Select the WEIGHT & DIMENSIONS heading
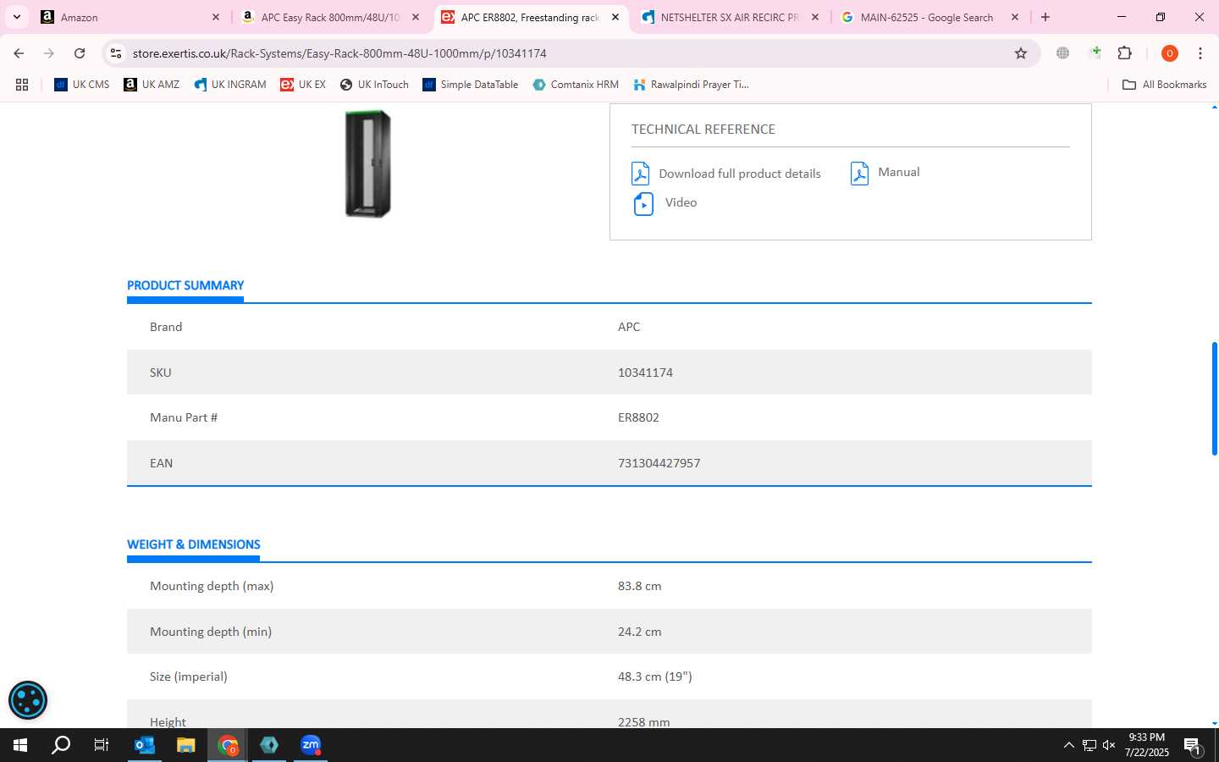 pos(194,544)
